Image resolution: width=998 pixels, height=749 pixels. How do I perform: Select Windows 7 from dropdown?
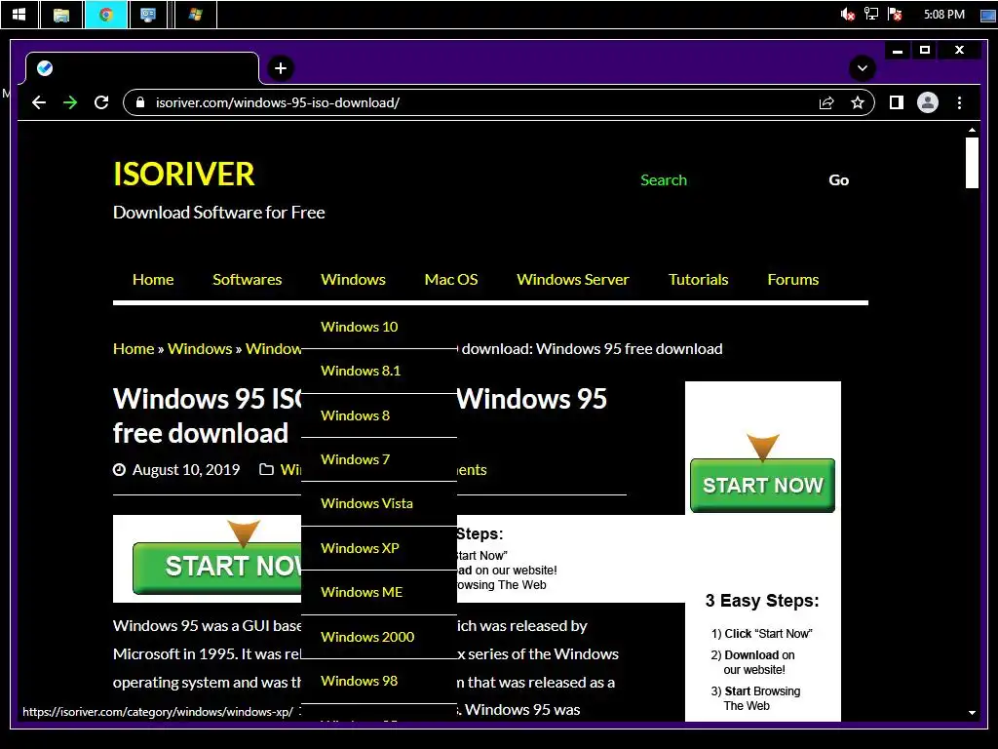tap(379, 459)
